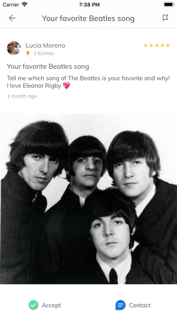Click the 2 Karma label

43,53
